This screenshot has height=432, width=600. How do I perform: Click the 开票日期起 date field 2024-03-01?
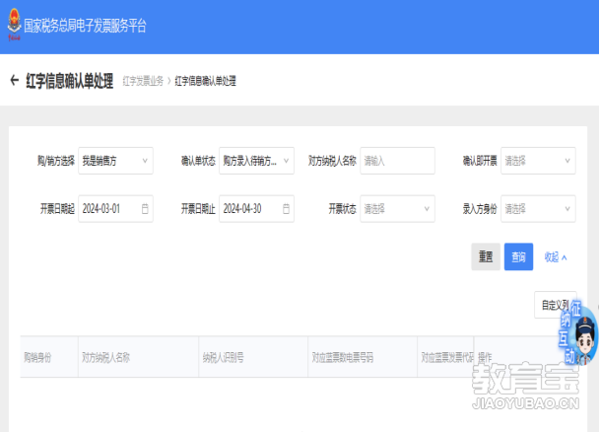click(x=115, y=209)
